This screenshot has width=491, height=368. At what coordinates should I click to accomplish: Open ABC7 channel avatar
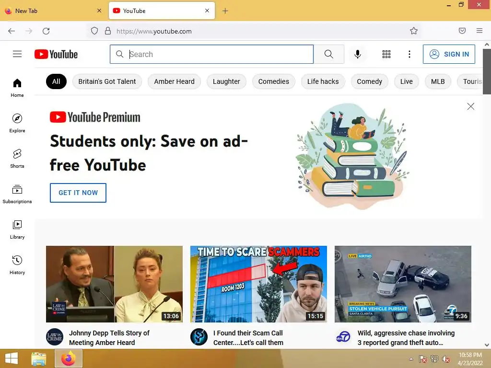point(343,337)
